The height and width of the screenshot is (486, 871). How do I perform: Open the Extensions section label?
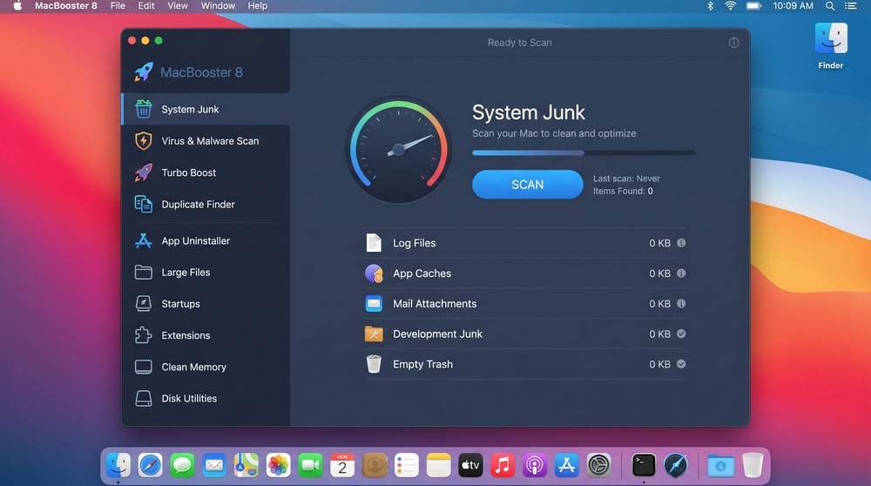pyautogui.click(x=186, y=335)
